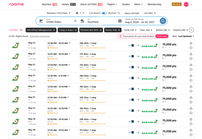Share the 24h 25m flight

(191, 97)
